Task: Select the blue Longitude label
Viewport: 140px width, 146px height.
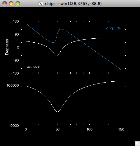Action: 113,28
